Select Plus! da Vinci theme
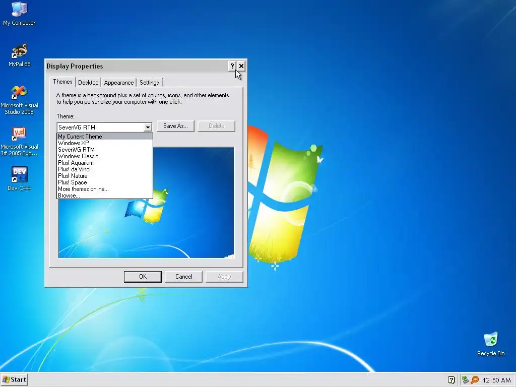This screenshot has height=387, width=516. pyautogui.click(x=105, y=169)
